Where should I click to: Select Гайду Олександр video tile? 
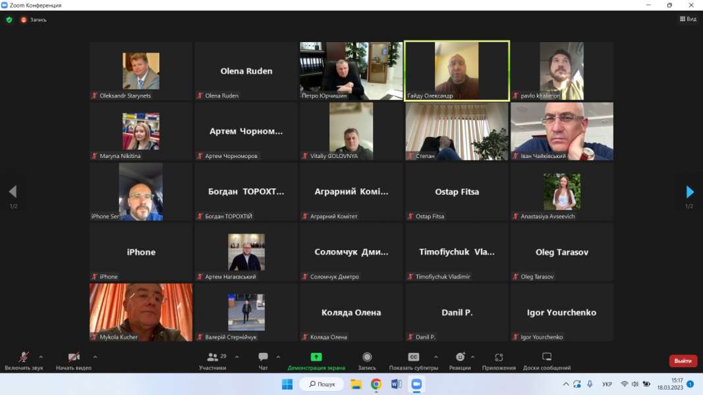pos(457,70)
